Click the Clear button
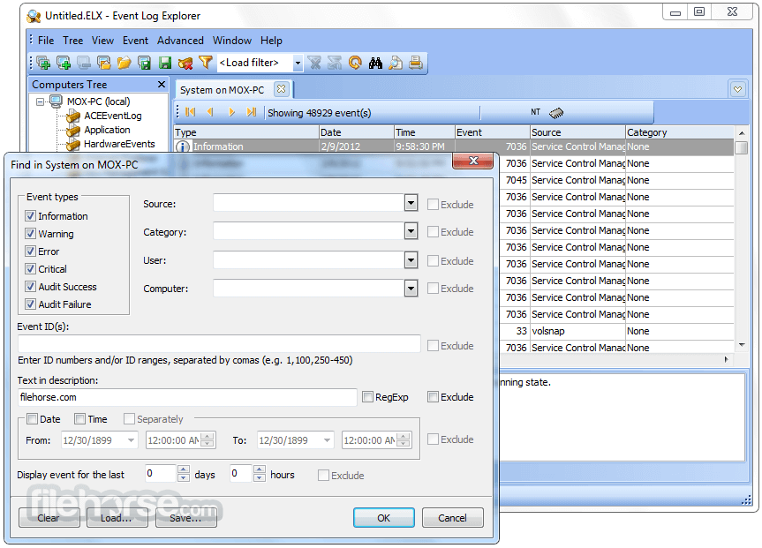This screenshot has height=548, width=762. click(x=49, y=518)
